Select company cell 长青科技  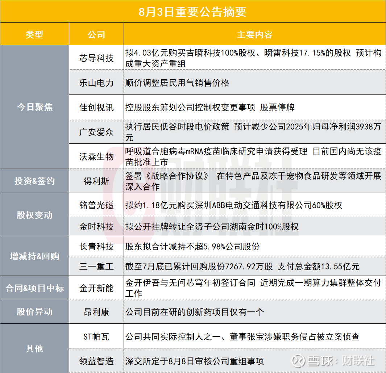[96, 246]
